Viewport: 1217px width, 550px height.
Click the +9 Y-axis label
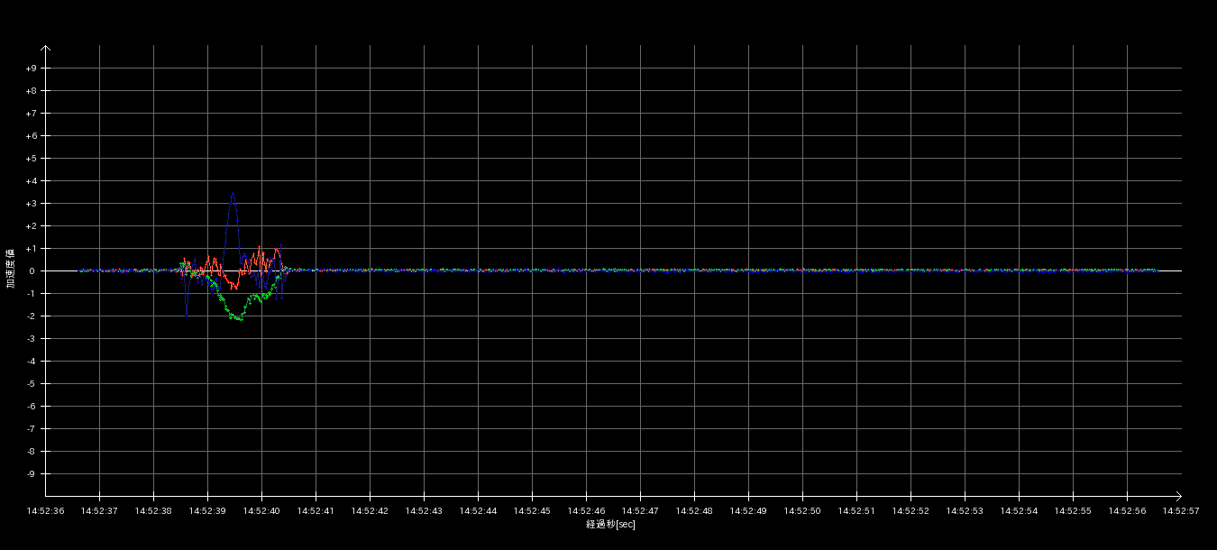pyautogui.click(x=31, y=69)
